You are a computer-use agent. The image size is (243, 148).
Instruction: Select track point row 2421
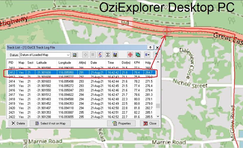point(82,112)
